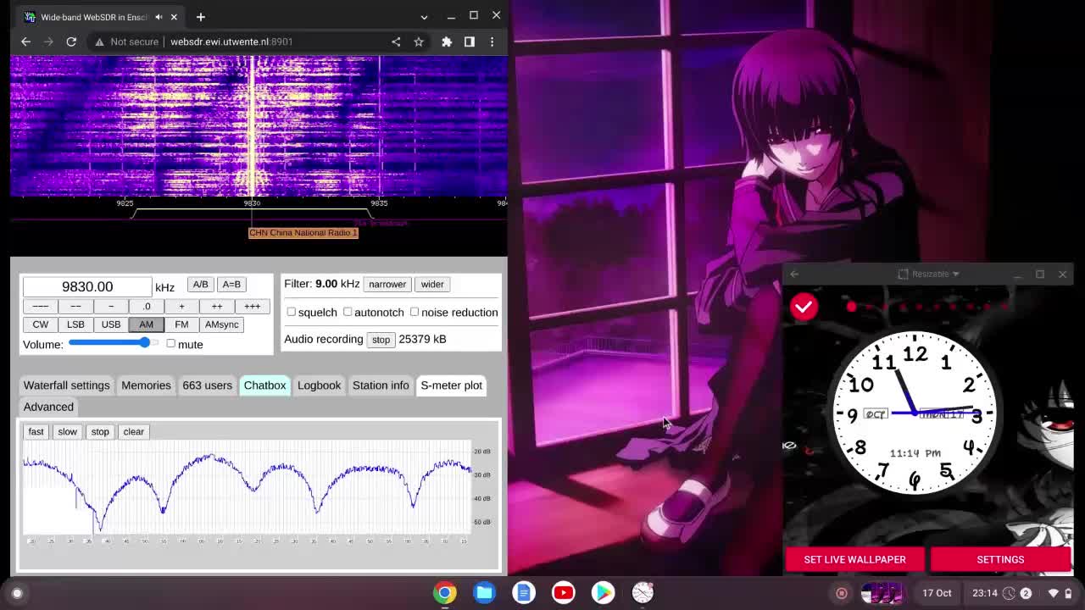Make the filter narrower

(387, 285)
